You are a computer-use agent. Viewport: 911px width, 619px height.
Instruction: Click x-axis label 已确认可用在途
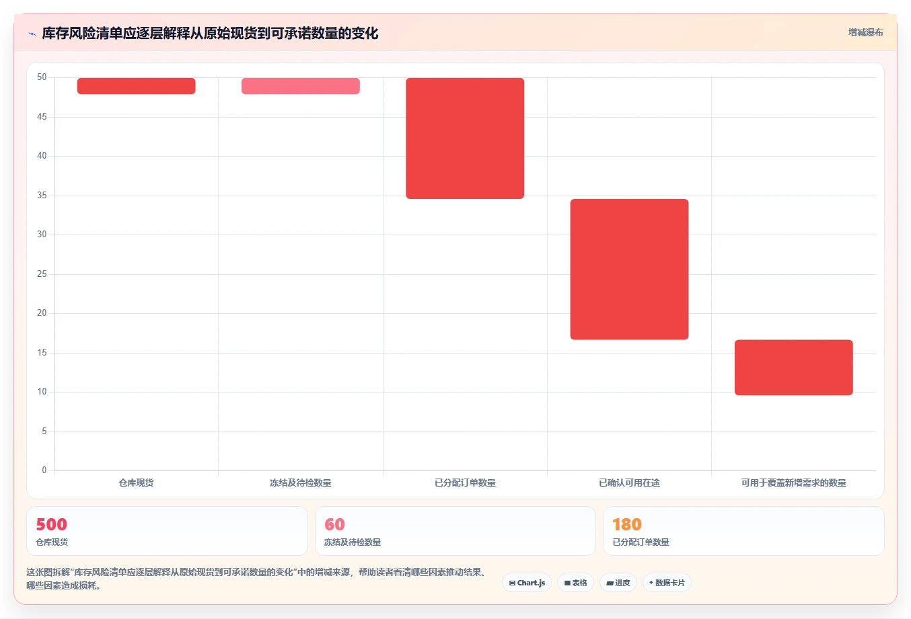(x=629, y=483)
